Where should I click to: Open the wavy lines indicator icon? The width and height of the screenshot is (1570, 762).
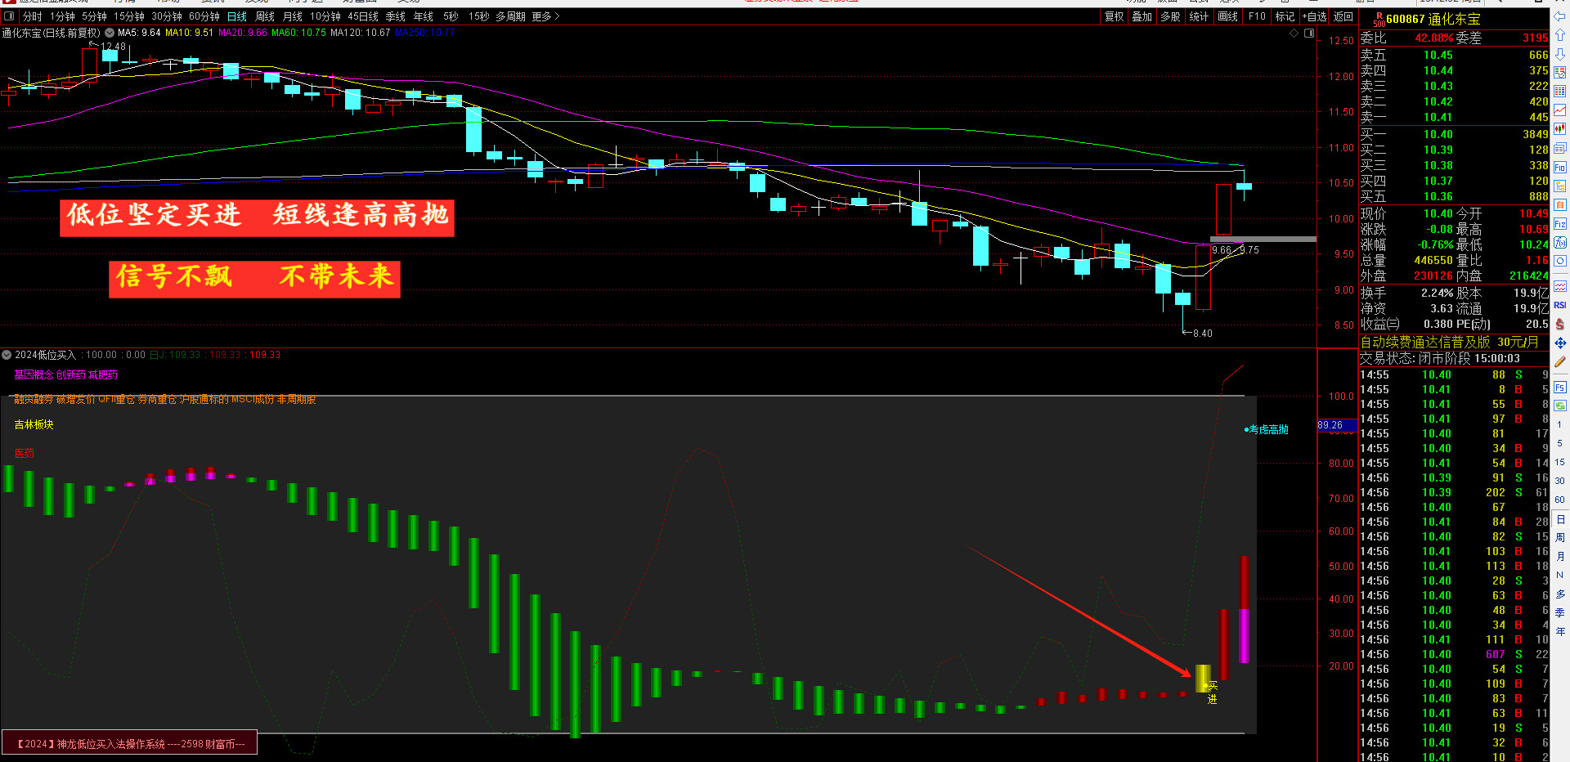pyautogui.click(x=1560, y=286)
